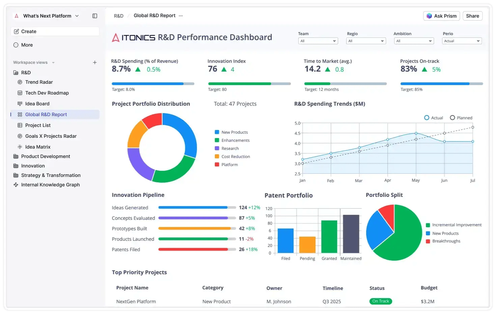Image resolution: width=496 pixels, height=314 pixels.
Task: Toggle Research legend entry
Action: [x=227, y=149]
